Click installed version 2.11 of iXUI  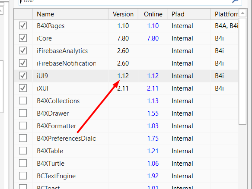123,88
